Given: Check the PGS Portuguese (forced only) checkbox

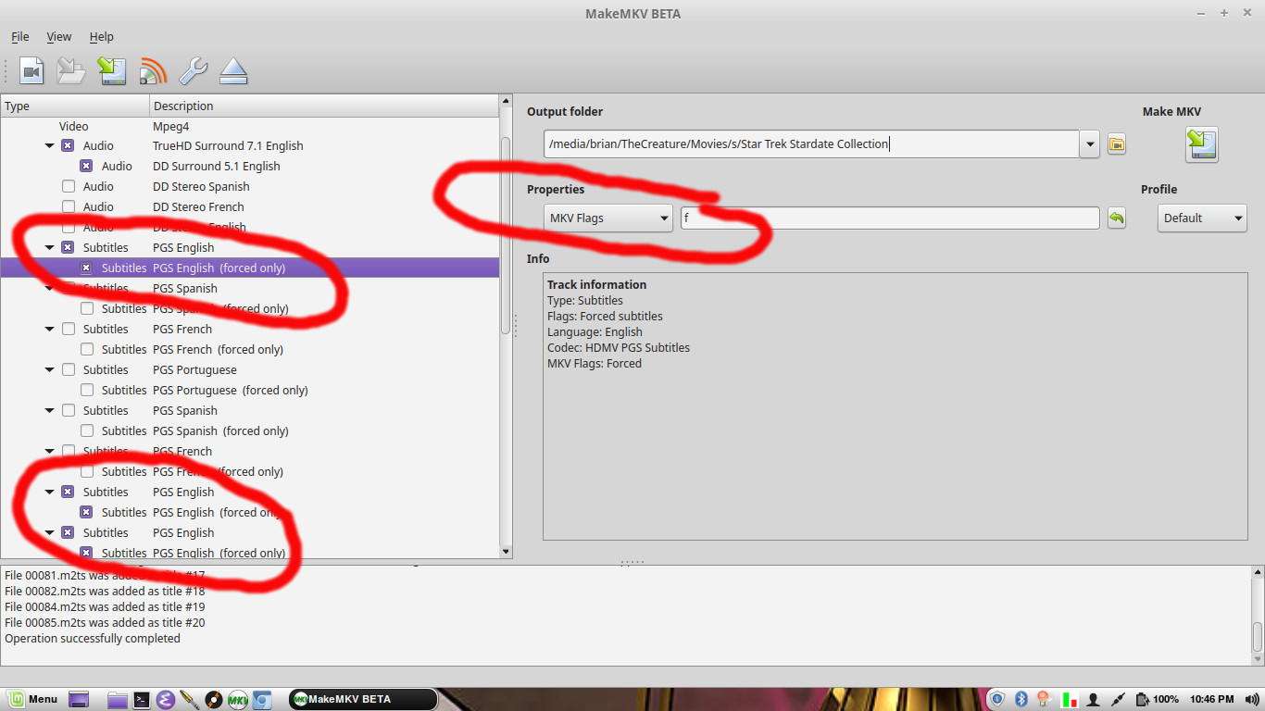Looking at the screenshot, I should (x=86, y=390).
